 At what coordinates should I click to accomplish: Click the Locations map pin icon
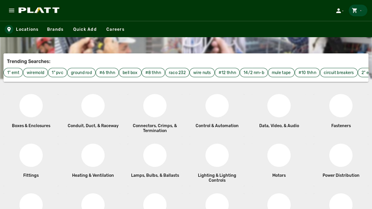pos(9,29)
